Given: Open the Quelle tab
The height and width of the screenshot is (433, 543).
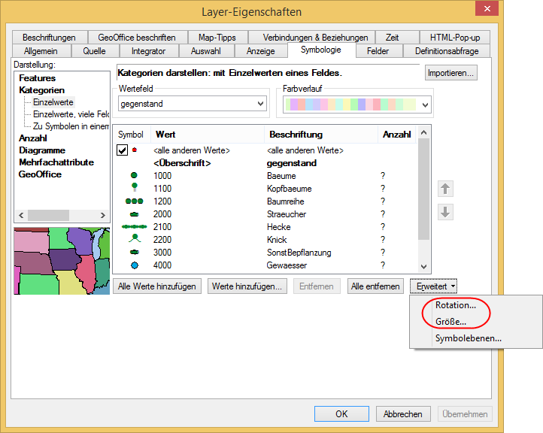Looking at the screenshot, I should pos(94,51).
